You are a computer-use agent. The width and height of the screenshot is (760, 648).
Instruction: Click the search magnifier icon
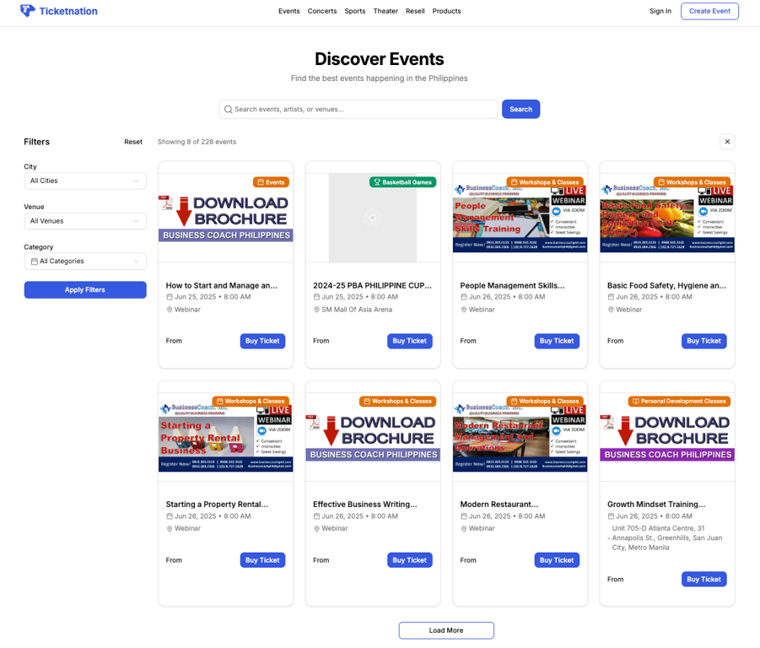229,110
